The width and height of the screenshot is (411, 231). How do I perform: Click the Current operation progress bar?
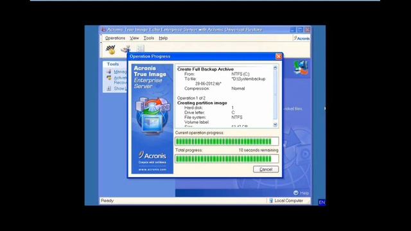(227, 141)
